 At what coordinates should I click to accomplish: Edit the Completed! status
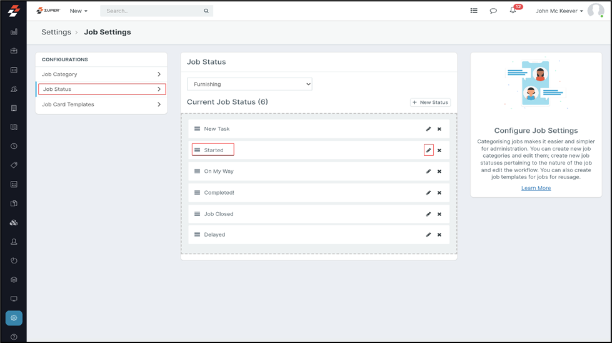tap(429, 193)
